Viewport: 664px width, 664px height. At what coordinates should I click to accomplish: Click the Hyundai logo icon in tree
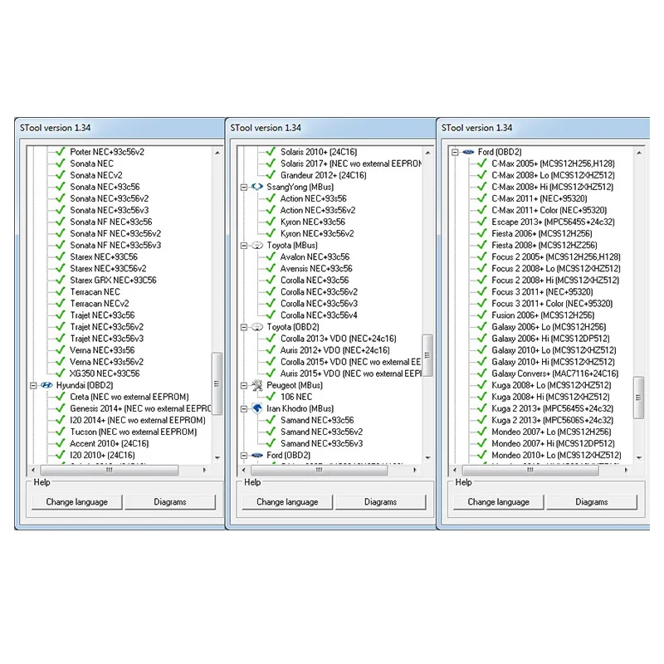point(46,385)
